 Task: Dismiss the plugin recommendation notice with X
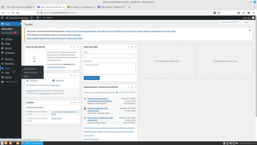[x=250, y=30]
